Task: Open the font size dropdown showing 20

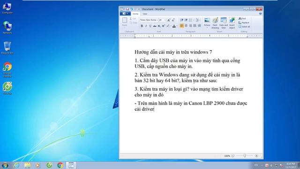Action: click(x=165, y=20)
